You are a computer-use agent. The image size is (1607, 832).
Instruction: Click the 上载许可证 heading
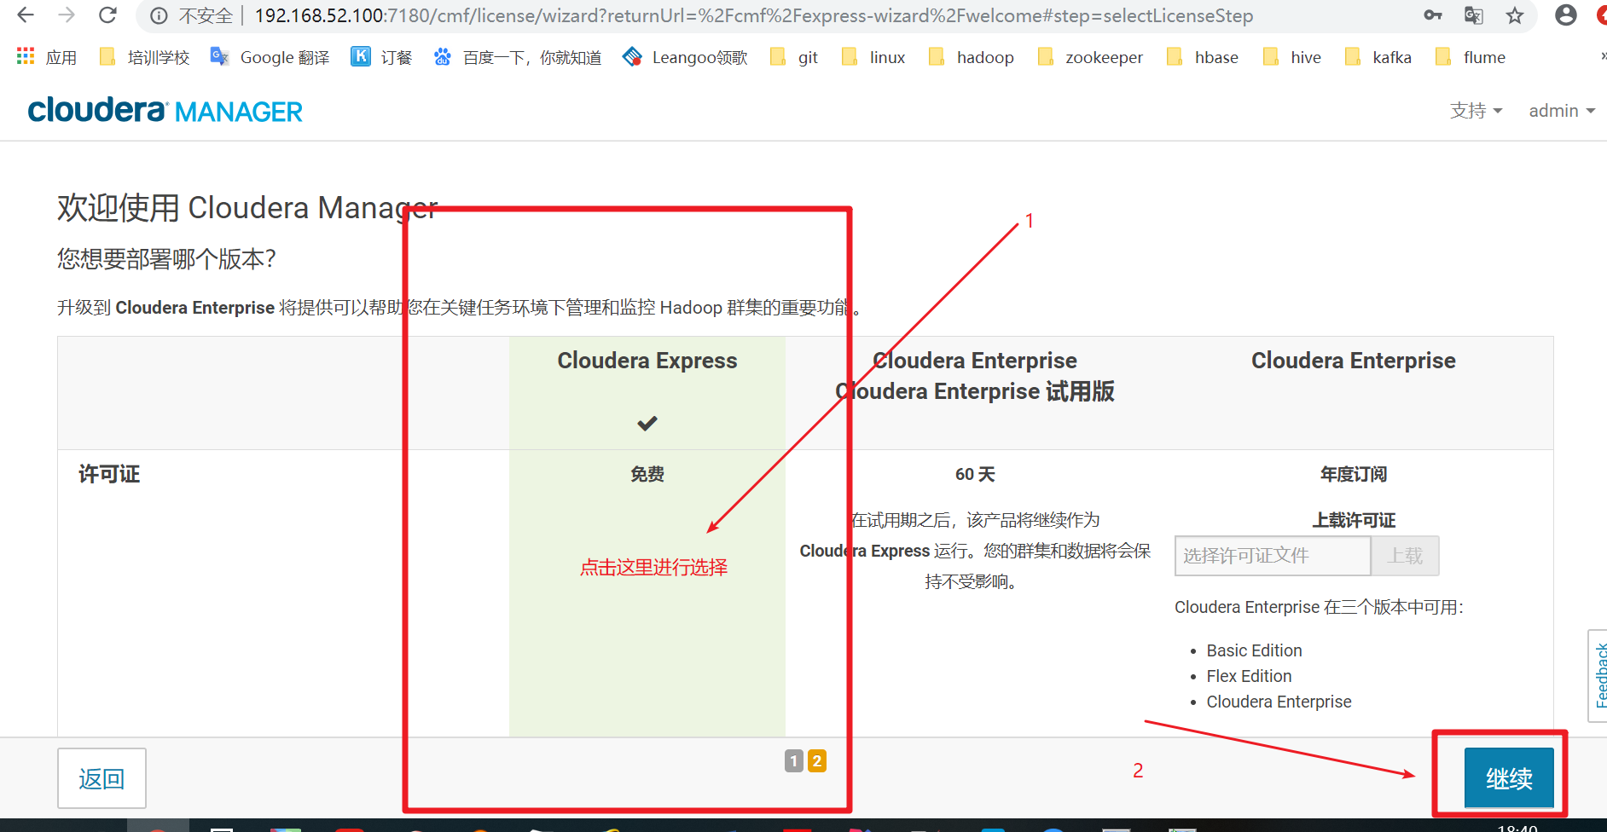click(1354, 520)
